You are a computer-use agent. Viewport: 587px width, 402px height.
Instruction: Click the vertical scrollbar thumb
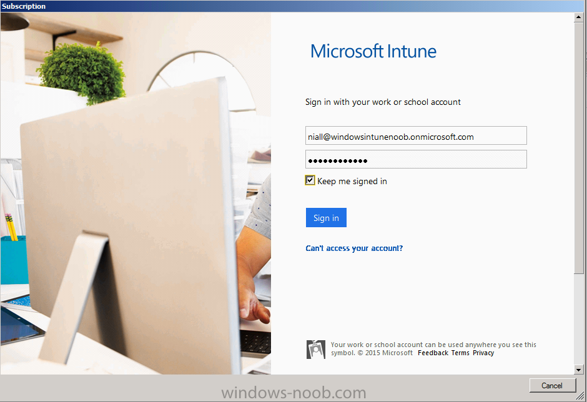click(x=578, y=148)
